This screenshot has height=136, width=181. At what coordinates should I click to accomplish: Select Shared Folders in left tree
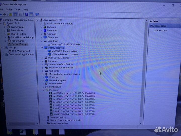[x=18, y=34]
